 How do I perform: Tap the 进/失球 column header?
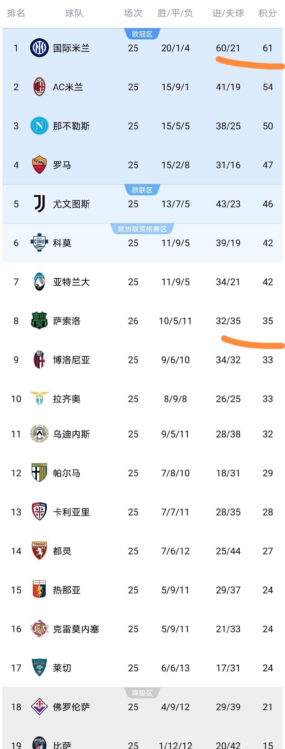[228, 13]
